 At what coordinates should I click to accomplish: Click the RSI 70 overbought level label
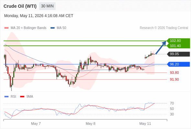[172, 104]
